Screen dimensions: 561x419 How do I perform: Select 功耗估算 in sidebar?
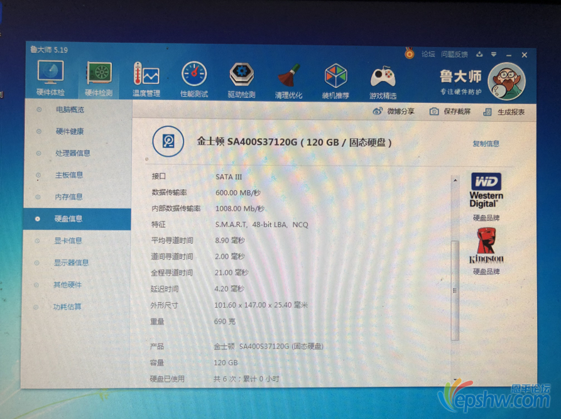pos(67,307)
